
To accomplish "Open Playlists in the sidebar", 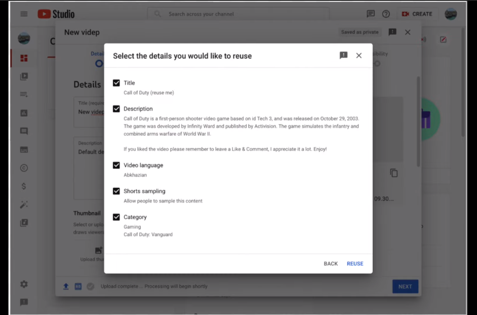I will [24, 95].
